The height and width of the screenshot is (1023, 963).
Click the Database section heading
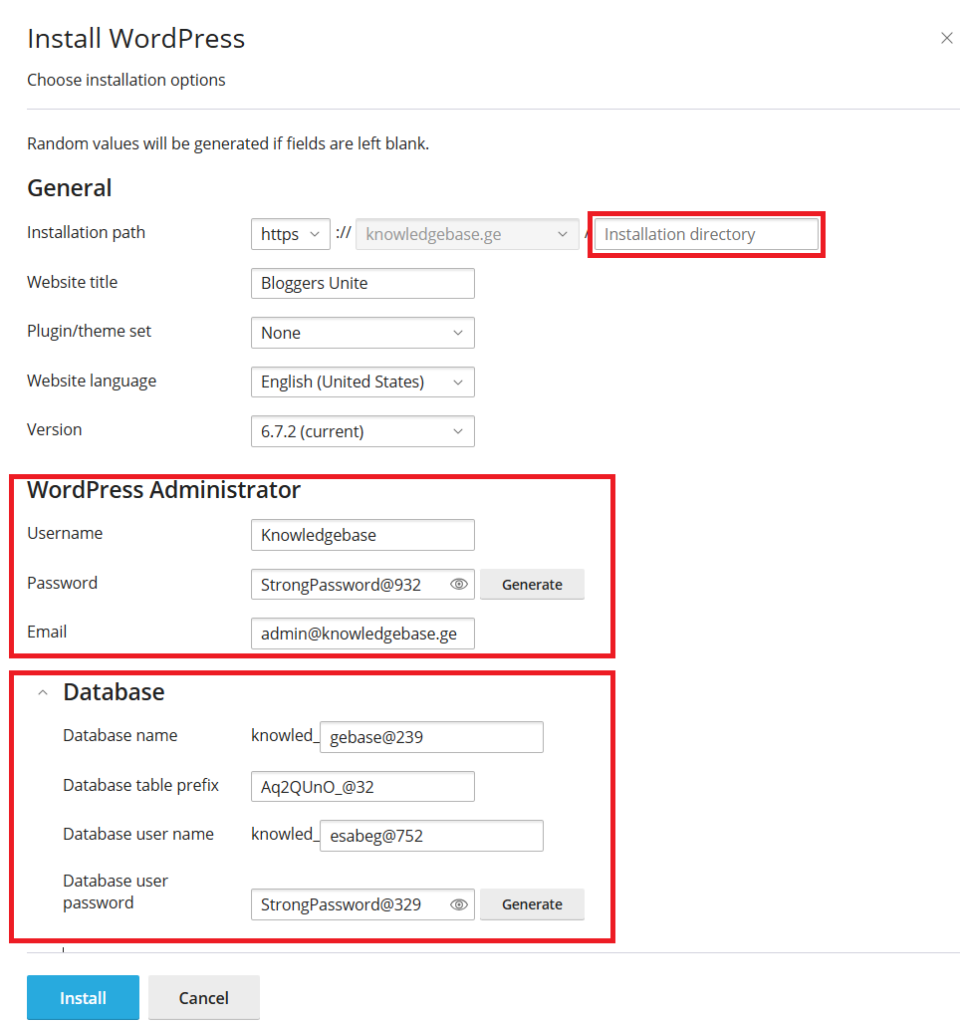pyautogui.click(x=114, y=692)
